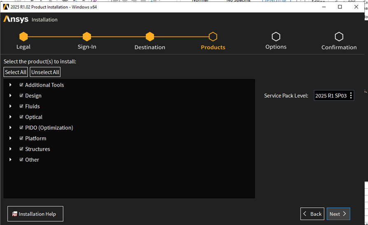Screen dimensions: 368x225
Task: Click the Confirmation step hexagon icon
Action: click(x=339, y=37)
